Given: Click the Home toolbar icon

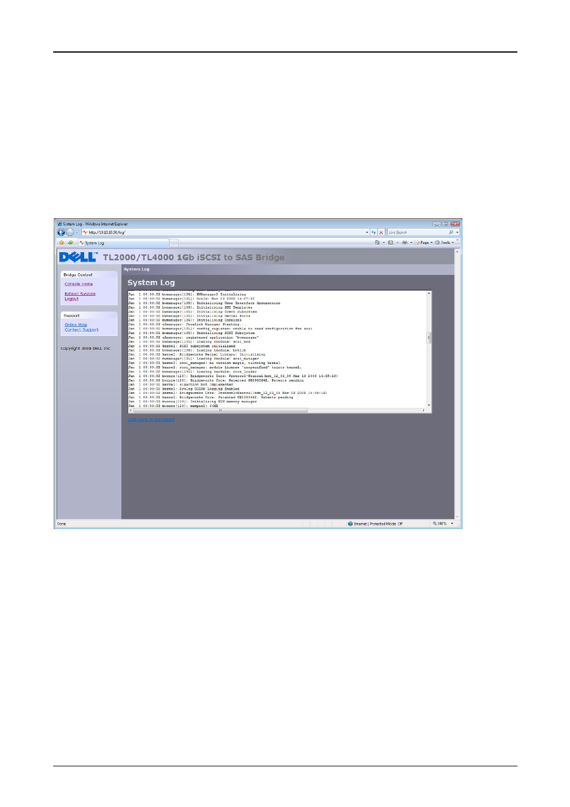Looking at the screenshot, I should pos(377,243).
